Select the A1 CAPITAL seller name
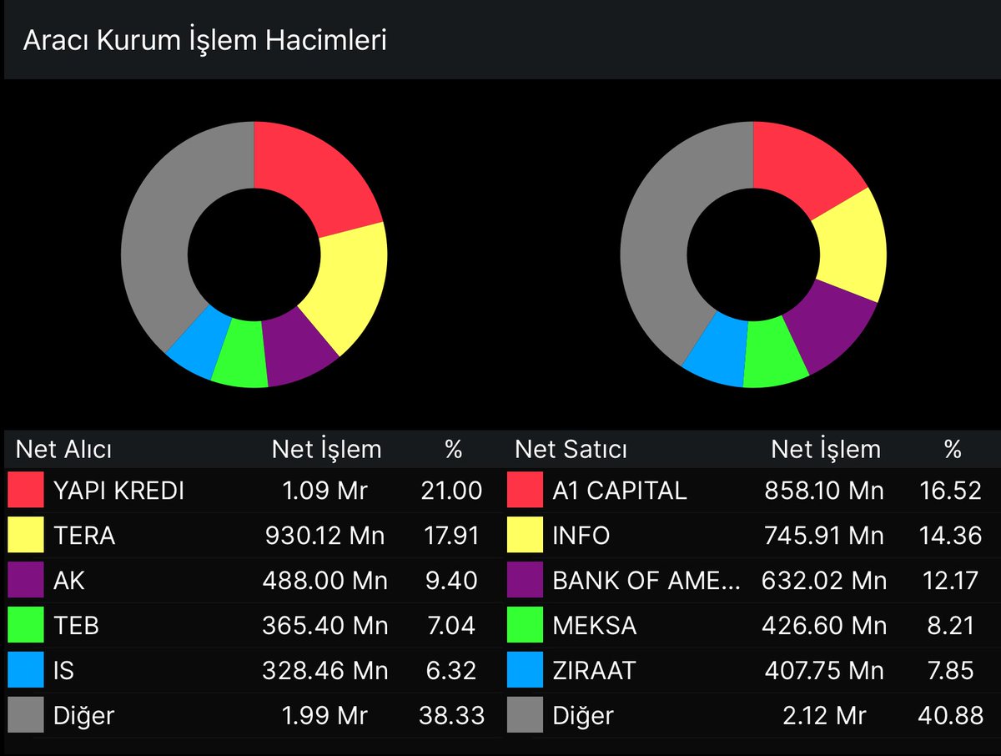Screen dimensions: 1001x756 [x=620, y=491]
